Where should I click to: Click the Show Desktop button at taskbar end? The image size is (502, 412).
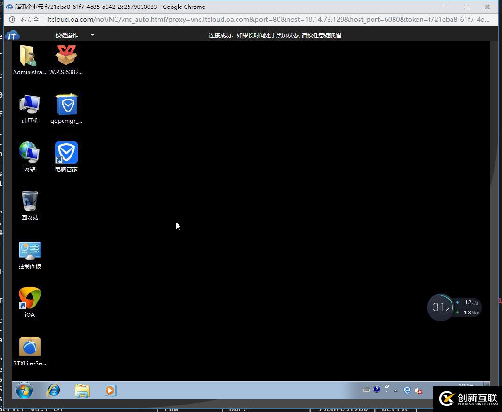487,384
